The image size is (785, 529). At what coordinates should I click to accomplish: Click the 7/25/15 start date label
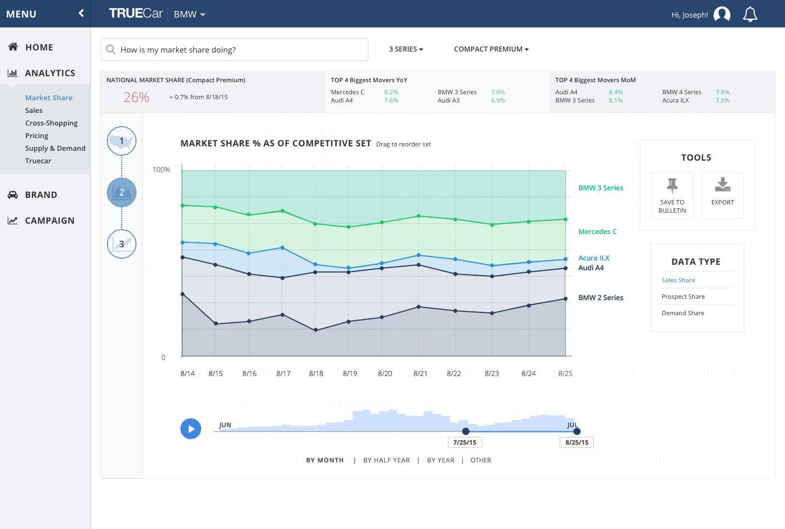465,442
